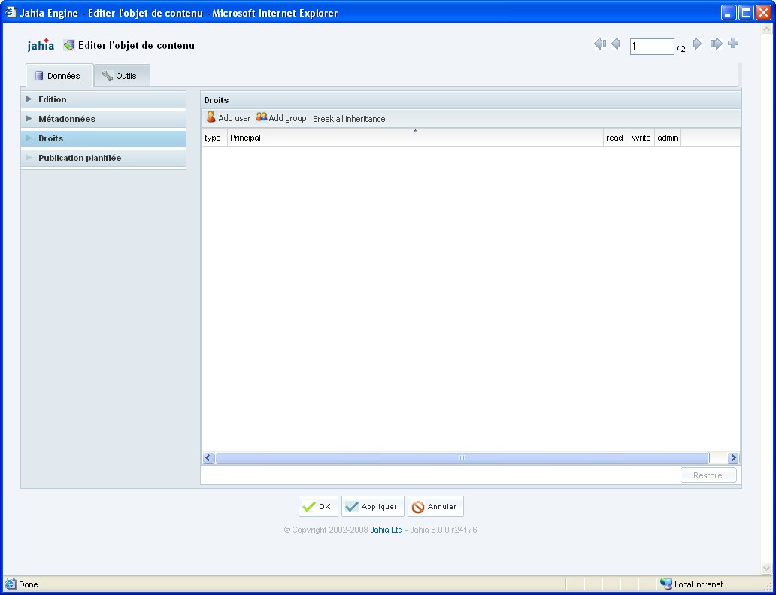The height and width of the screenshot is (595, 776).
Task: Click the page scrollbar up arrow
Action: pos(766,29)
